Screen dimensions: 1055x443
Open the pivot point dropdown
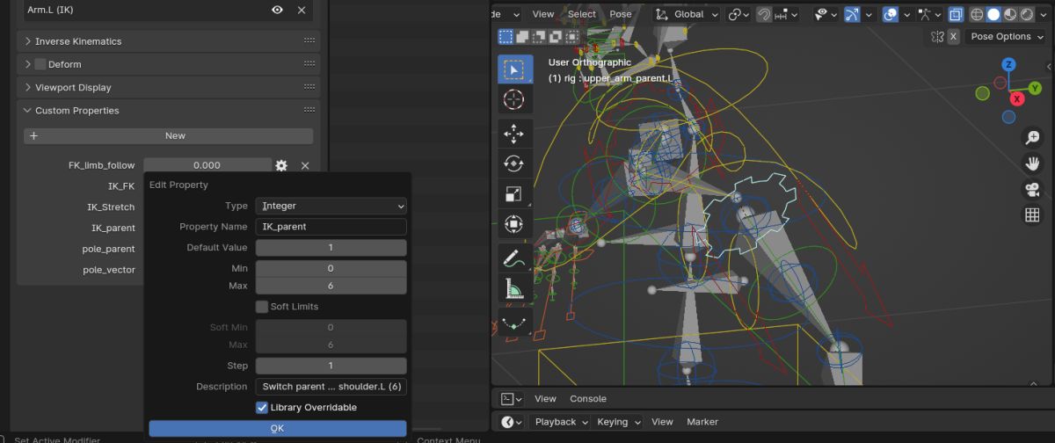click(738, 14)
